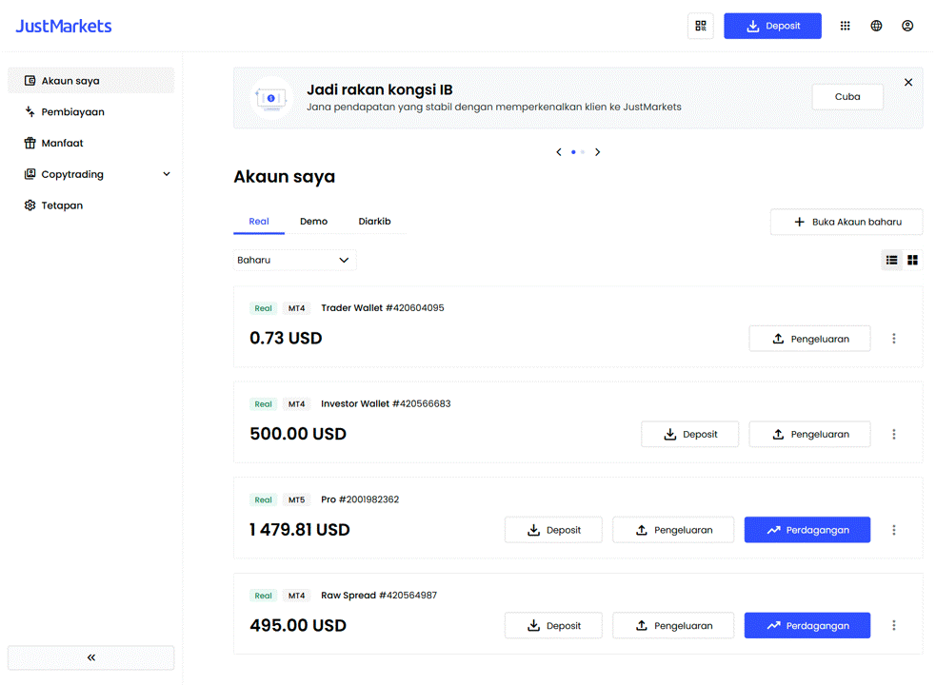Open the user profile icon

coord(907,26)
